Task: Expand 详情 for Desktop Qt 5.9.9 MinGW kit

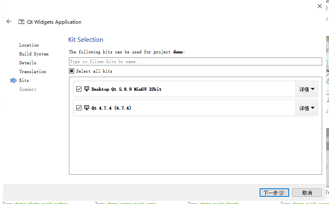Action: (307, 89)
